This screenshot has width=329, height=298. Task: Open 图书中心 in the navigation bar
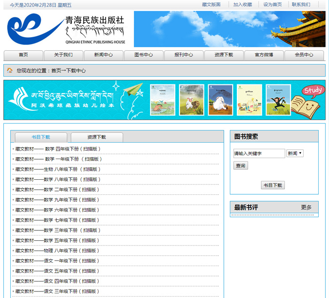pyautogui.click(x=143, y=55)
